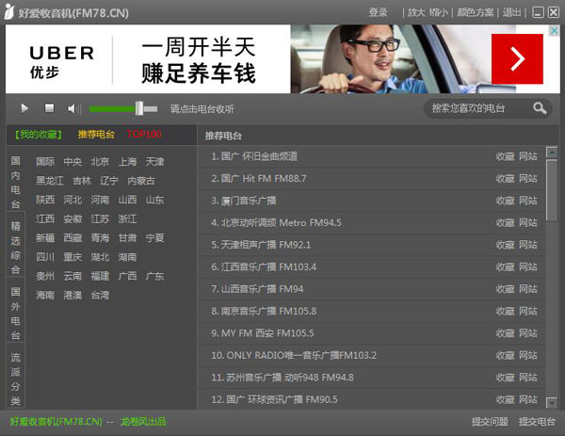Open the 颜色方案 color scheme menu
Viewport: 565px width, 436px height.
click(x=476, y=12)
